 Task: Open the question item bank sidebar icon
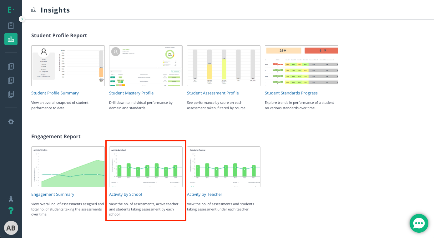pyautogui.click(x=11, y=66)
